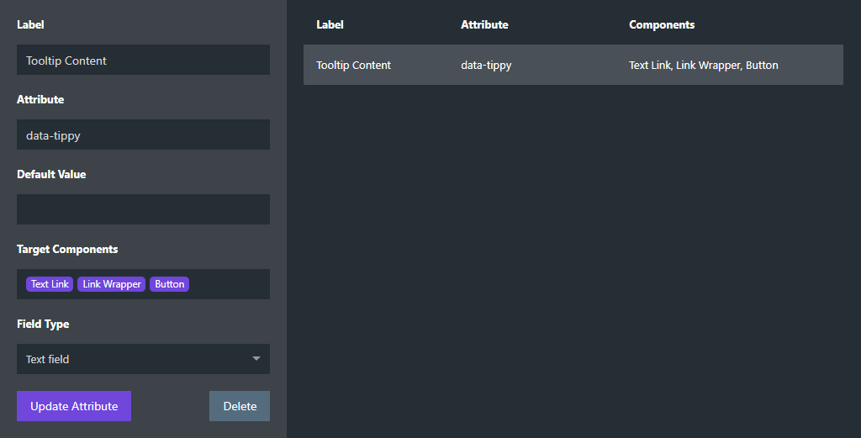Open the Field Type dropdown arrow

click(256, 359)
